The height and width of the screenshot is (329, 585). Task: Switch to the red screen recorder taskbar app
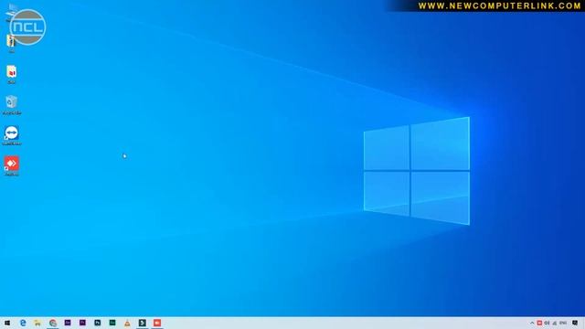pyautogui.click(x=157, y=323)
